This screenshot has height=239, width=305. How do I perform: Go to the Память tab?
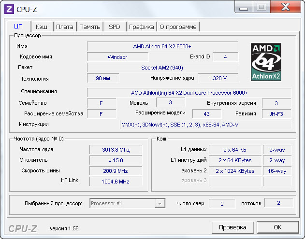pos(89,27)
